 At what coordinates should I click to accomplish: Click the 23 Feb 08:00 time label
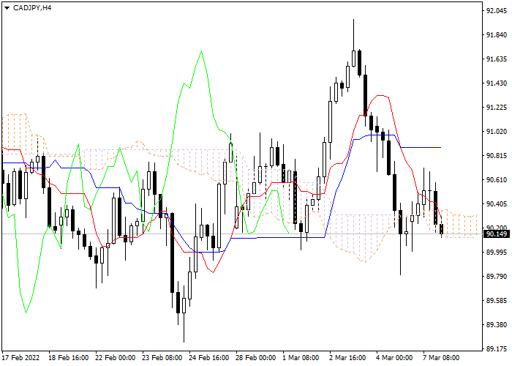coord(162,357)
